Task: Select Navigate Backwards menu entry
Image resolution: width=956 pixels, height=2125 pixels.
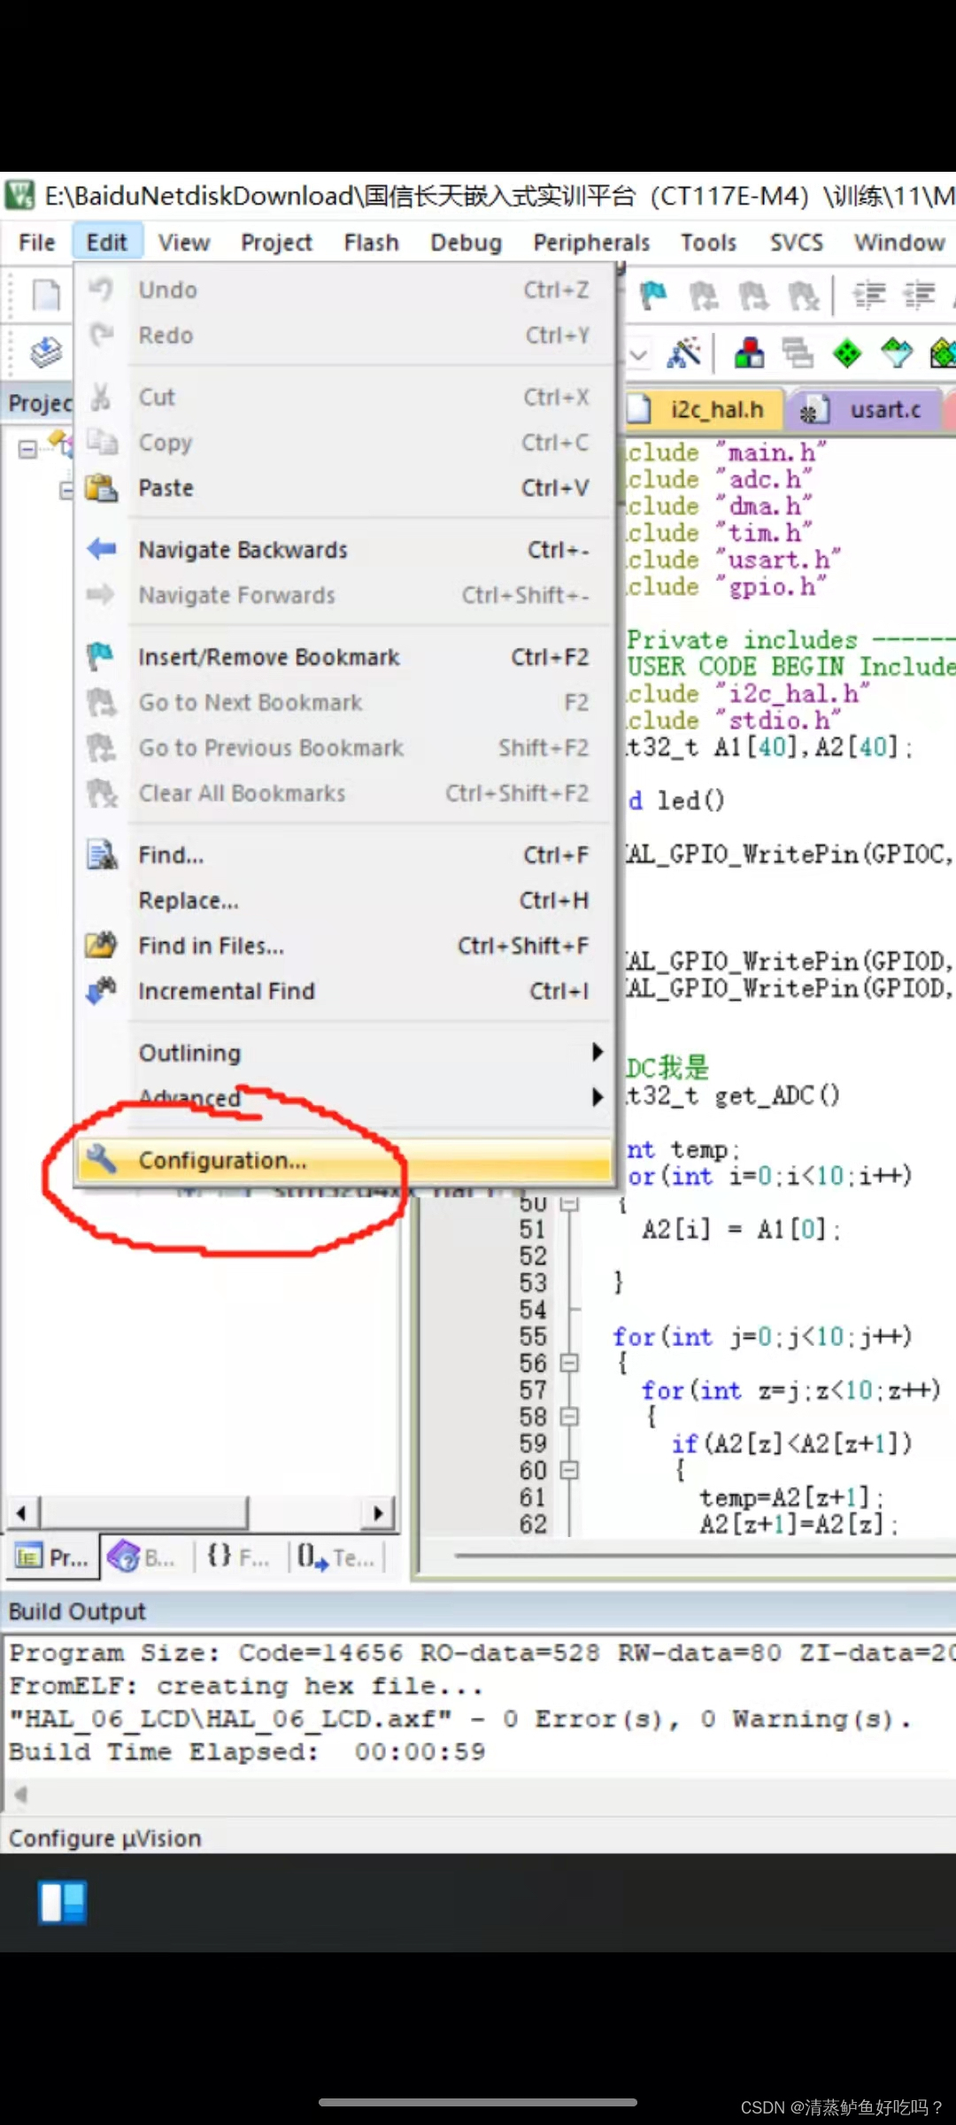Action: click(345, 550)
